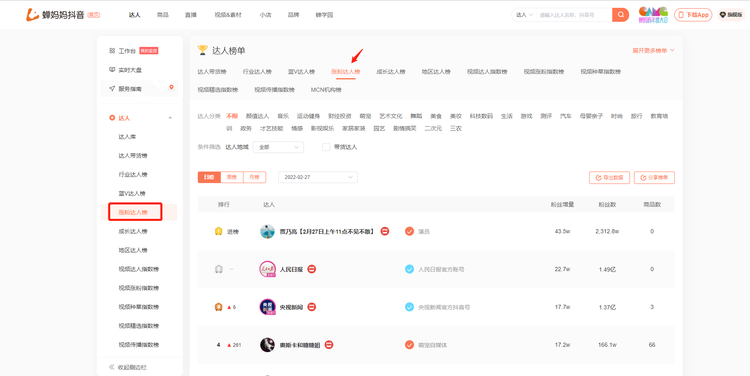Click the 分享榜单 share button
750x376 pixels.
tap(654, 178)
